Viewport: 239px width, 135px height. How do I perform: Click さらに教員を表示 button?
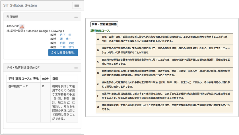click(x=63, y=52)
